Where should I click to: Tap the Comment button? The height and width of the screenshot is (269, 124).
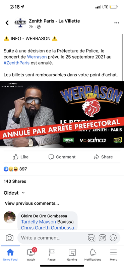click(62, 157)
